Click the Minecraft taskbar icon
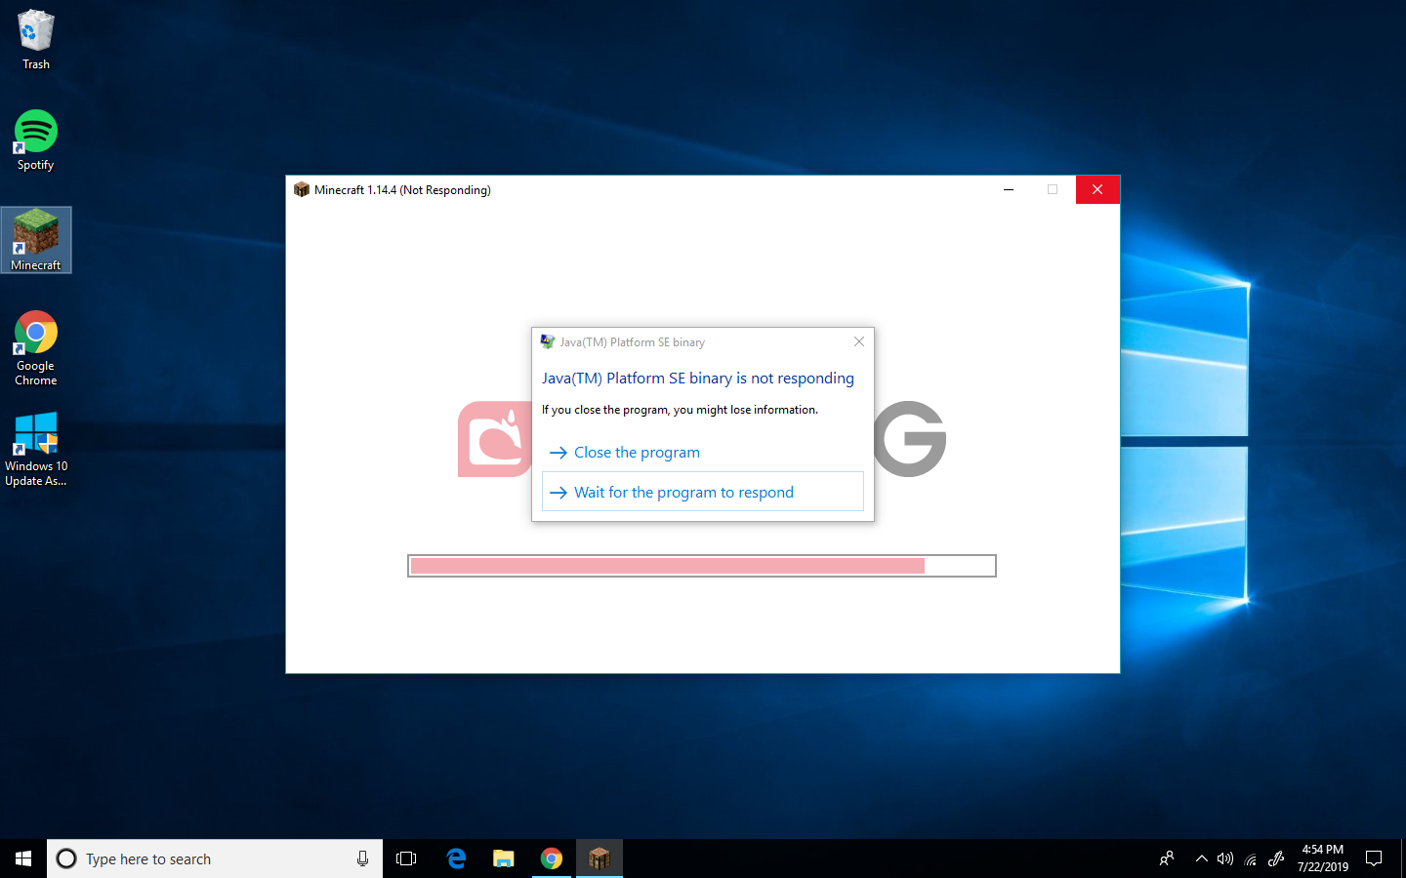 point(600,858)
